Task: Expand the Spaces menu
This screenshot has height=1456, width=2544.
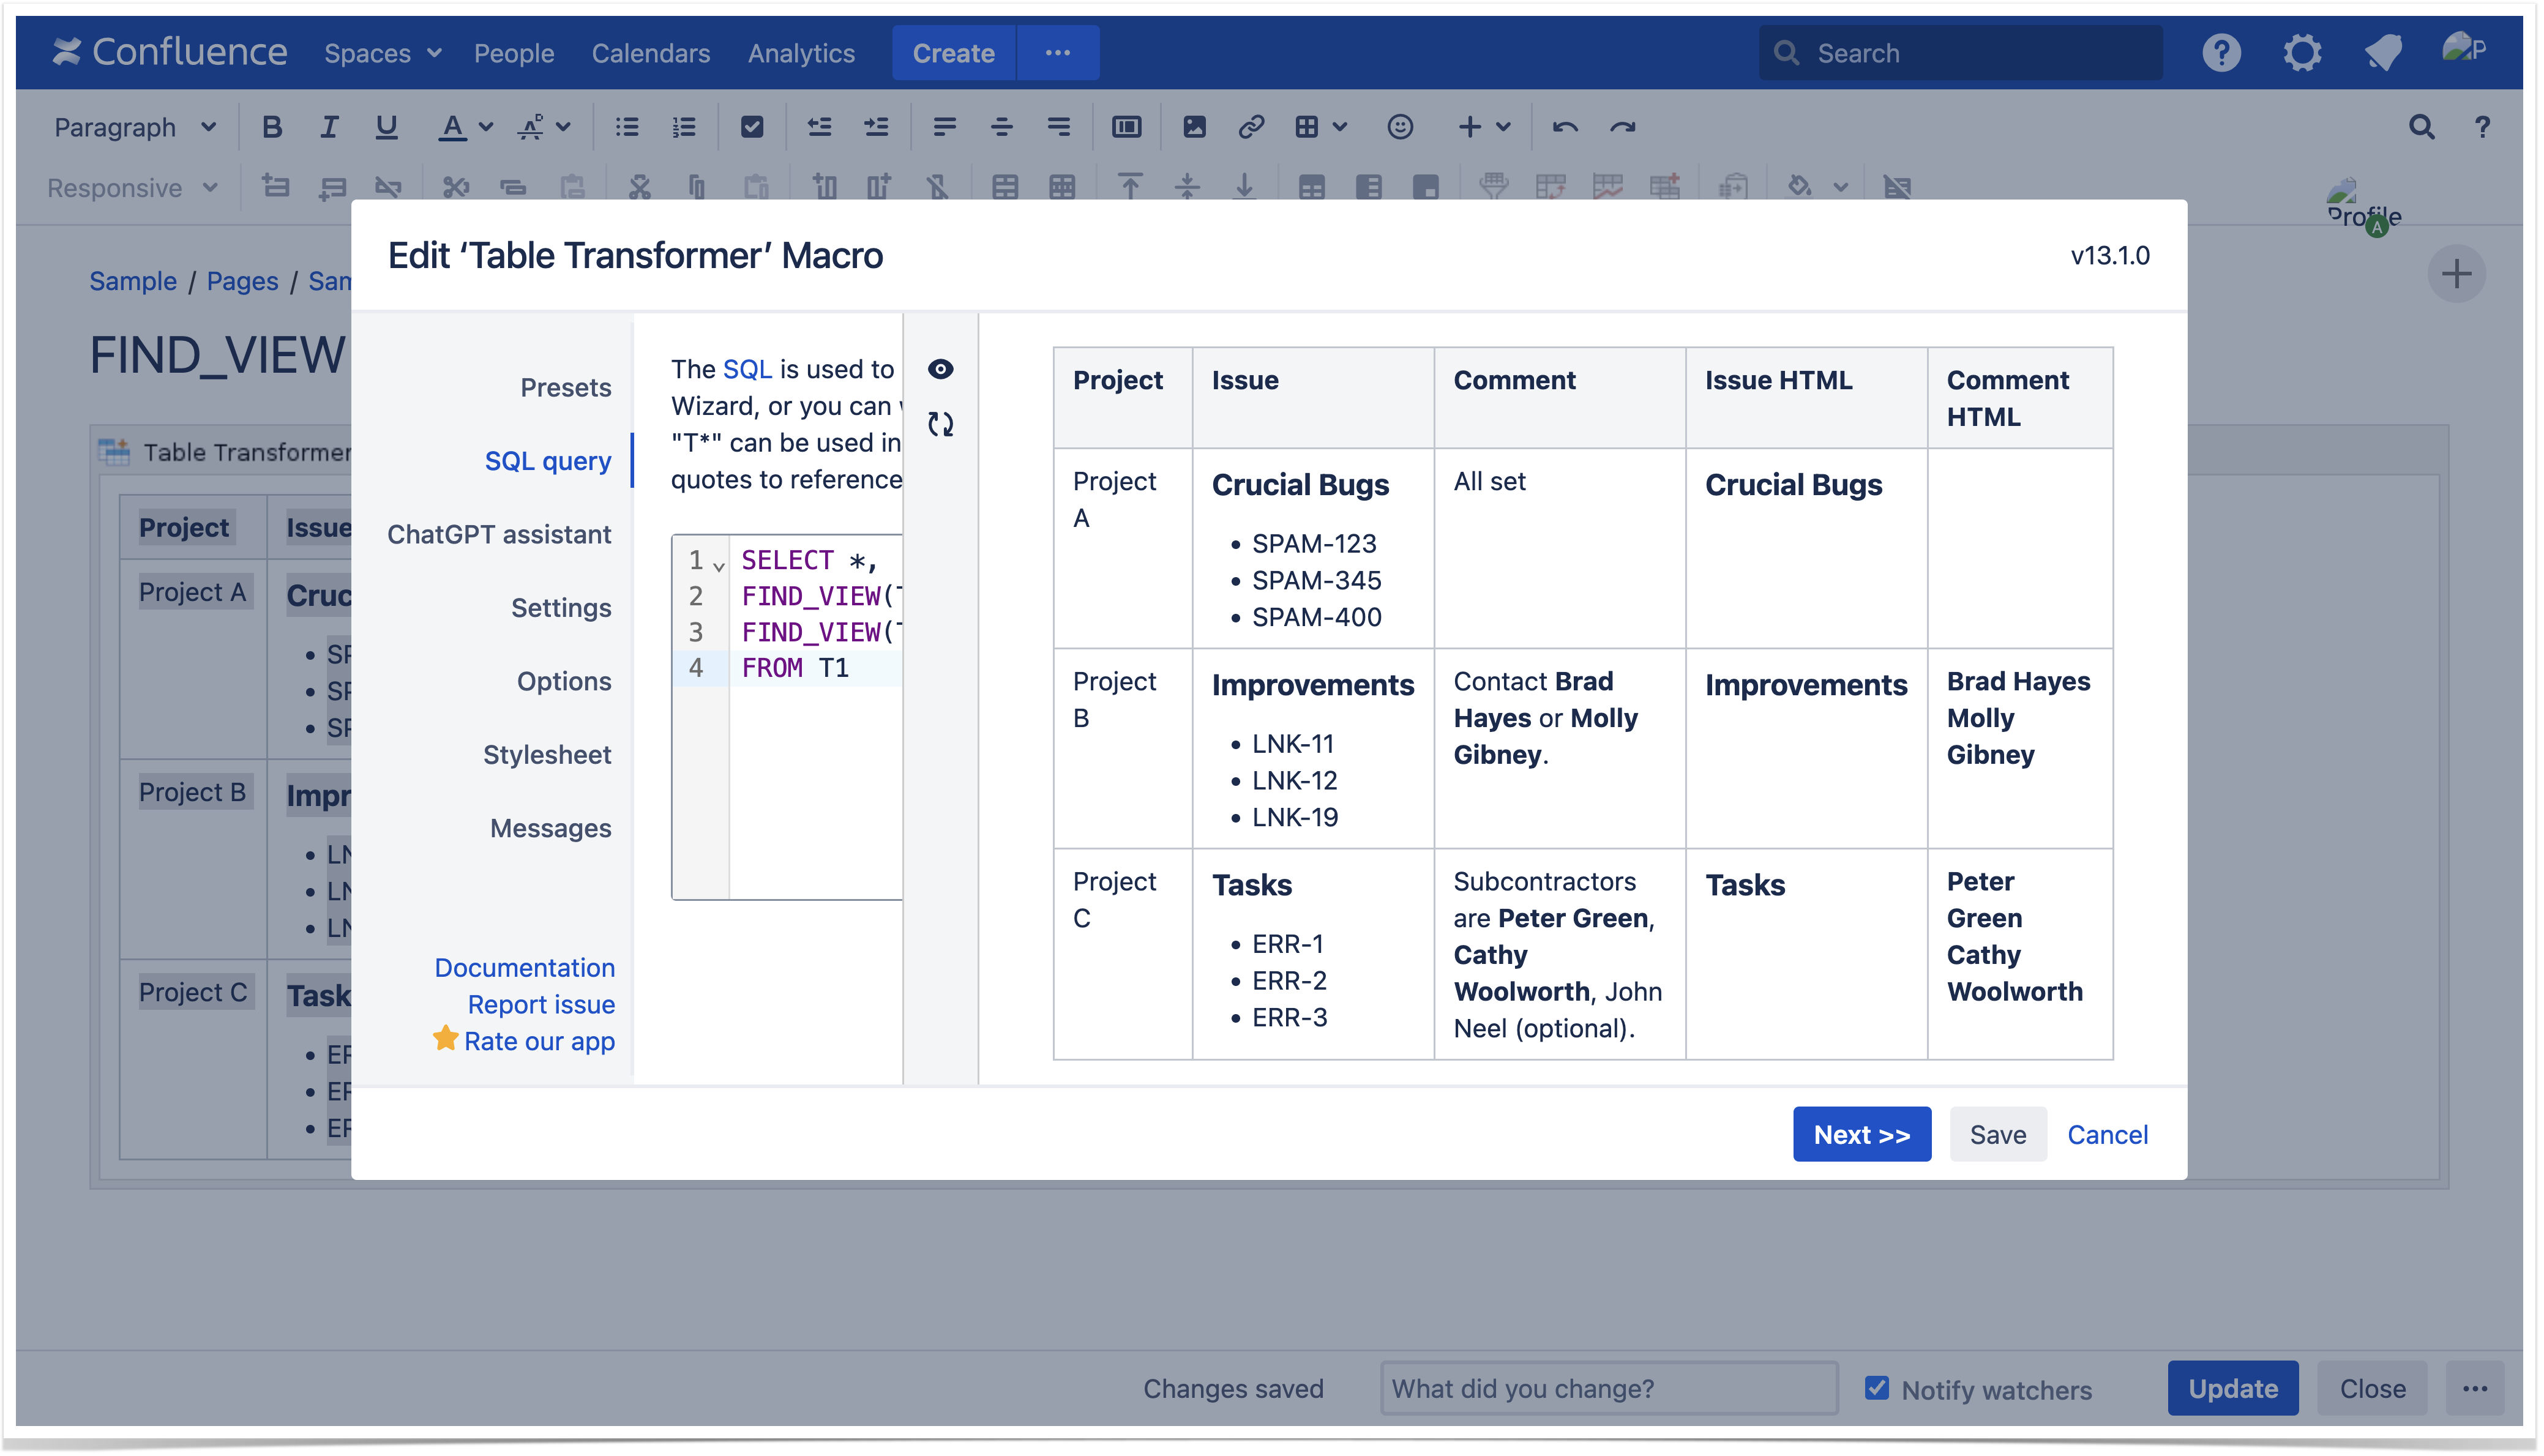Action: click(x=381, y=53)
